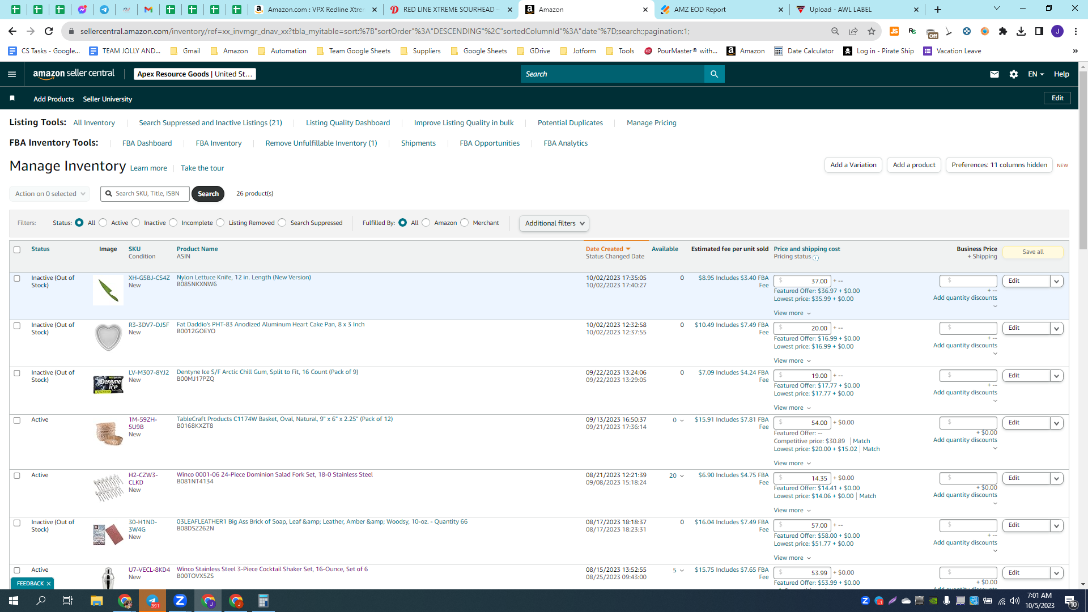Click the Add a product button

click(914, 165)
